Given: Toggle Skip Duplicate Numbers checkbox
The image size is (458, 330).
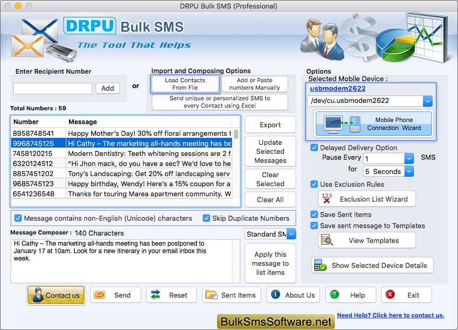Looking at the screenshot, I should tap(206, 218).
